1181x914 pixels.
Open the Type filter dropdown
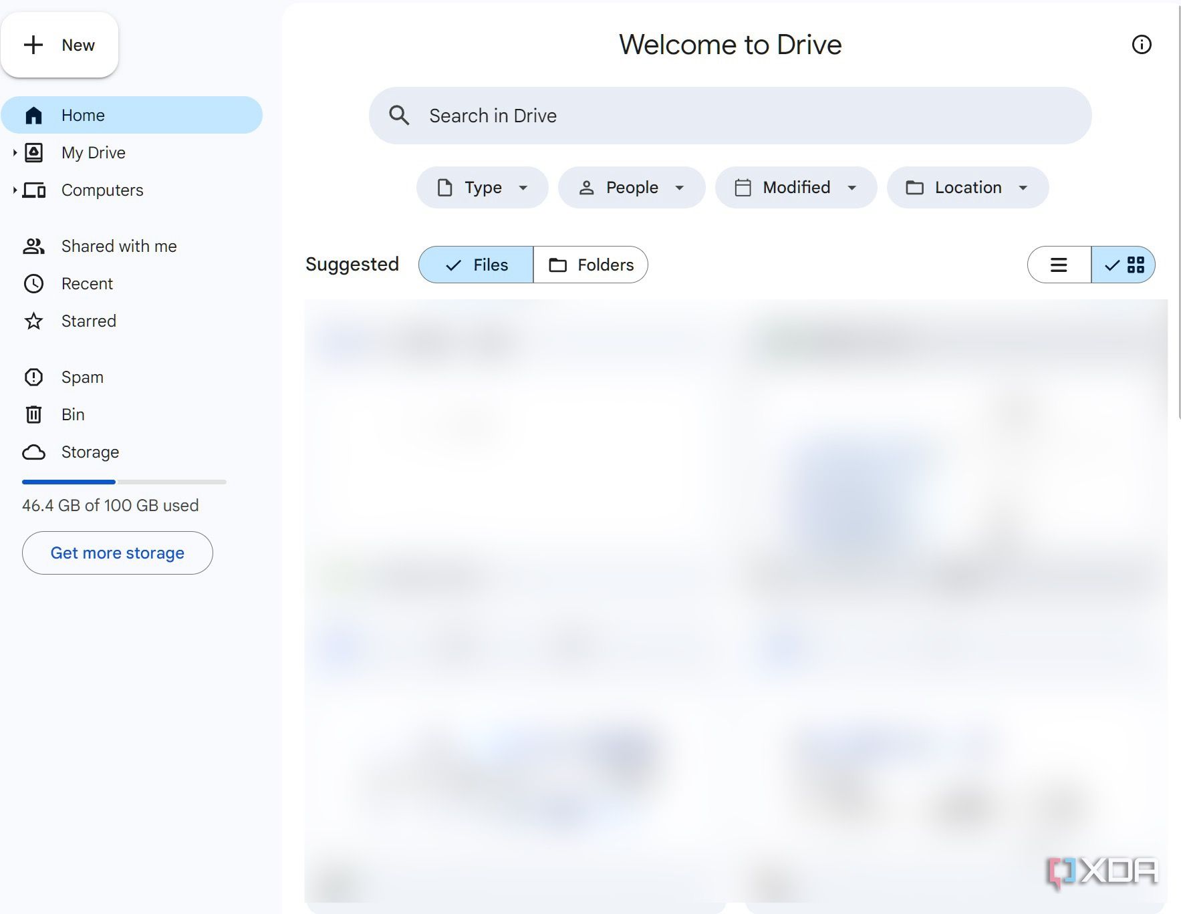click(483, 188)
